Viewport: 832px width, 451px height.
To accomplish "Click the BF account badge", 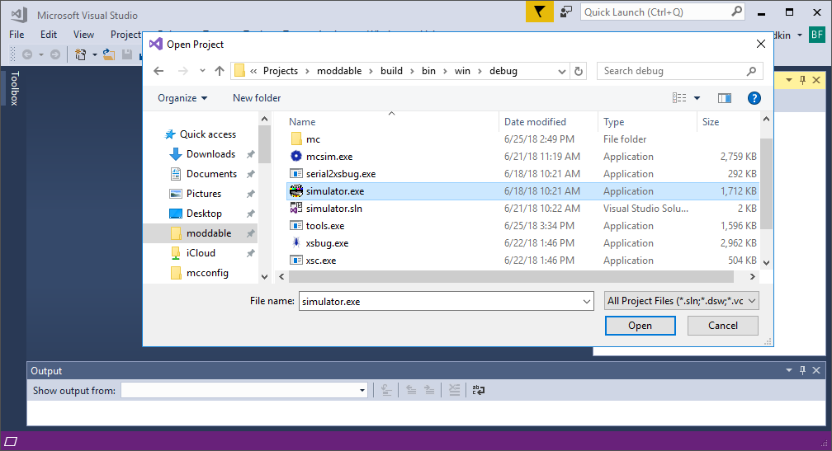I will click(x=816, y=35).
